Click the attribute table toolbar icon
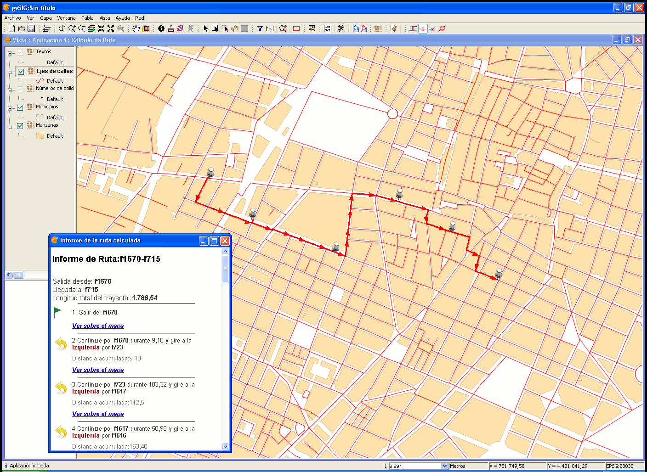This screenshot has width=647, height=472. click(312, 28)
